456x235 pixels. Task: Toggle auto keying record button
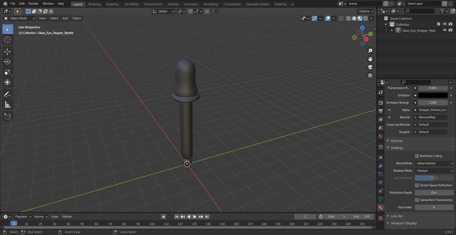(x=164, y=217)
